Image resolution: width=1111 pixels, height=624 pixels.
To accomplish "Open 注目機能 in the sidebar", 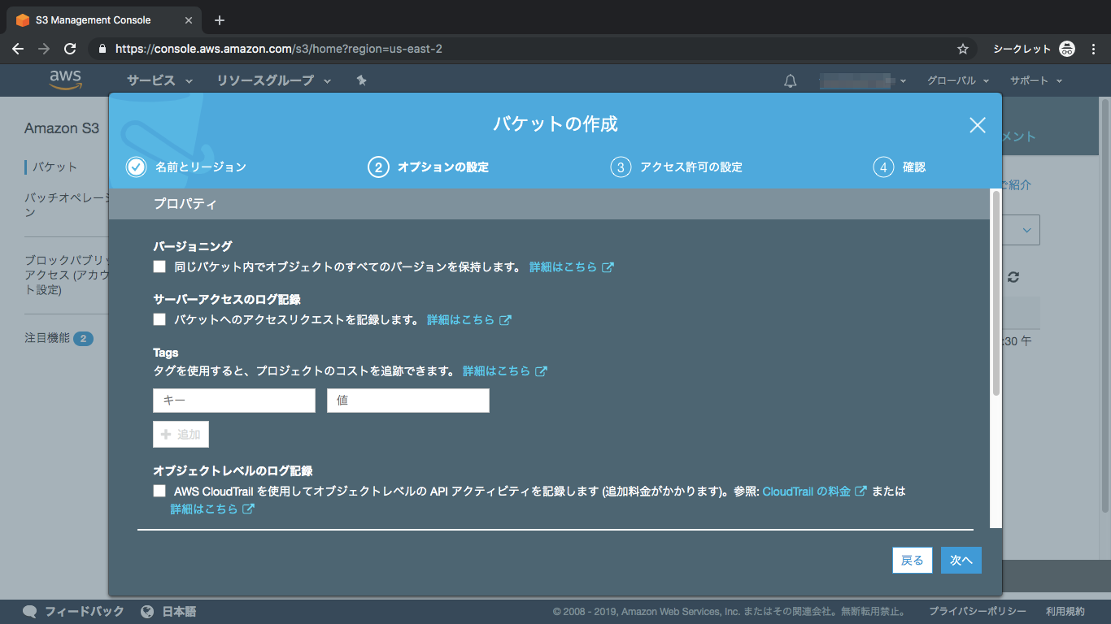I will 59,338.
